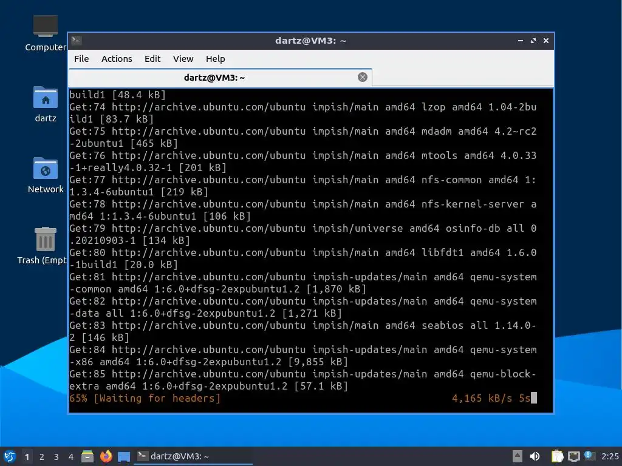Click the Get:80 libfdt1 package line
Viewport: 622px width, 466px height.
(303, 258)
